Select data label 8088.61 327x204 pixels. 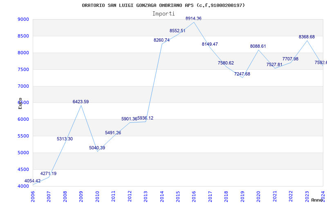[258, 46]
